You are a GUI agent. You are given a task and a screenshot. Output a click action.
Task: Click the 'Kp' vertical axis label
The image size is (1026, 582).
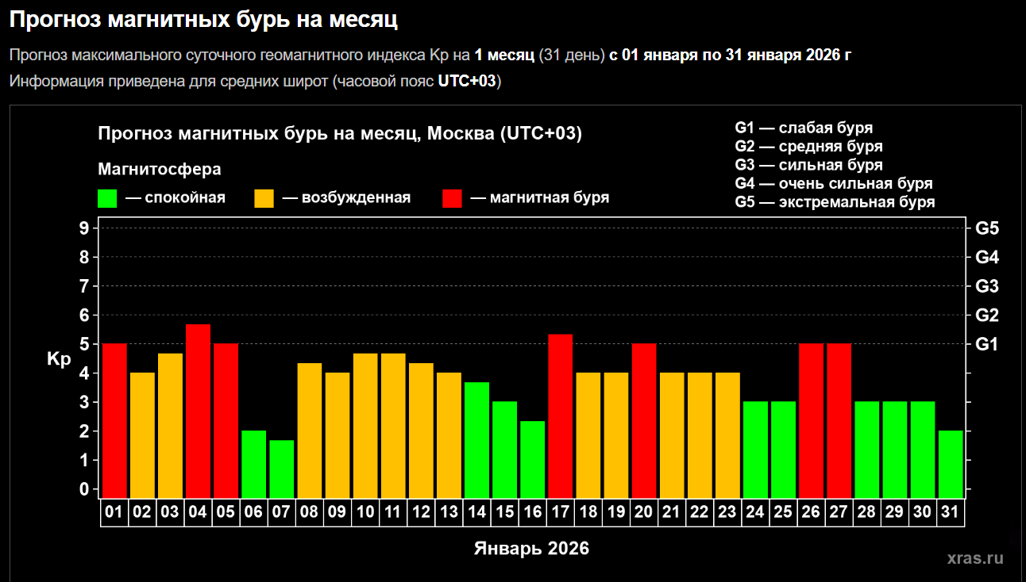pos(59,359)
